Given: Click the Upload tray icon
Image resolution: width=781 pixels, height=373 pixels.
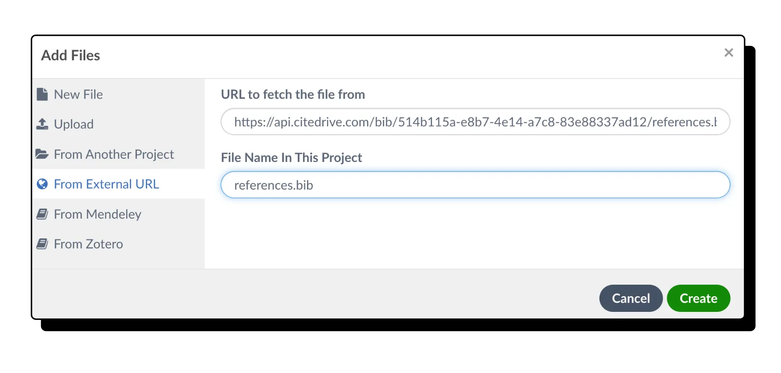Looking at the screenshot, I should 42,124.
